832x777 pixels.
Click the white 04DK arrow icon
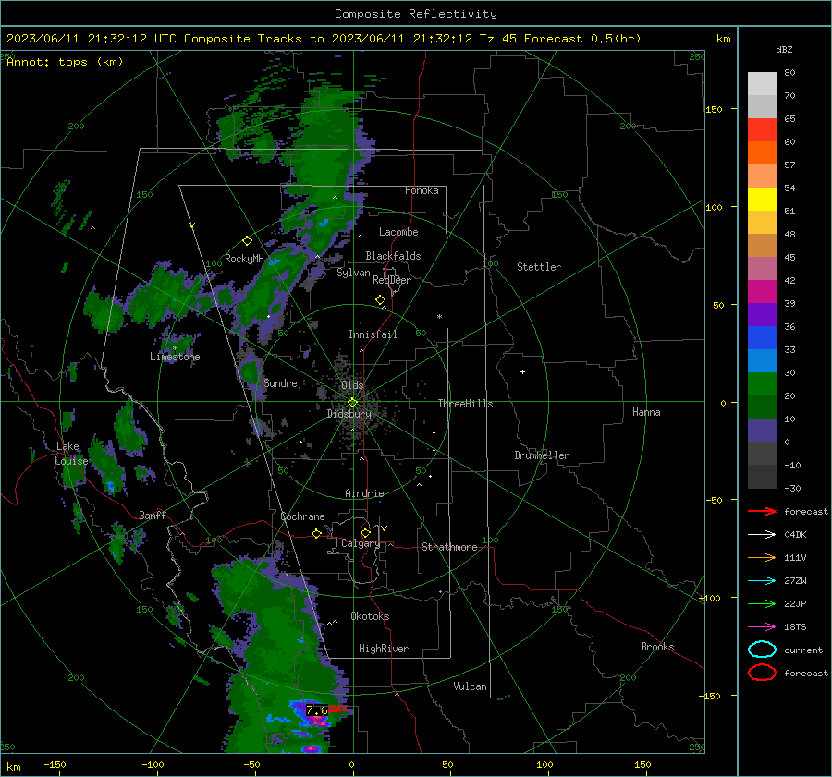(762, 535)
